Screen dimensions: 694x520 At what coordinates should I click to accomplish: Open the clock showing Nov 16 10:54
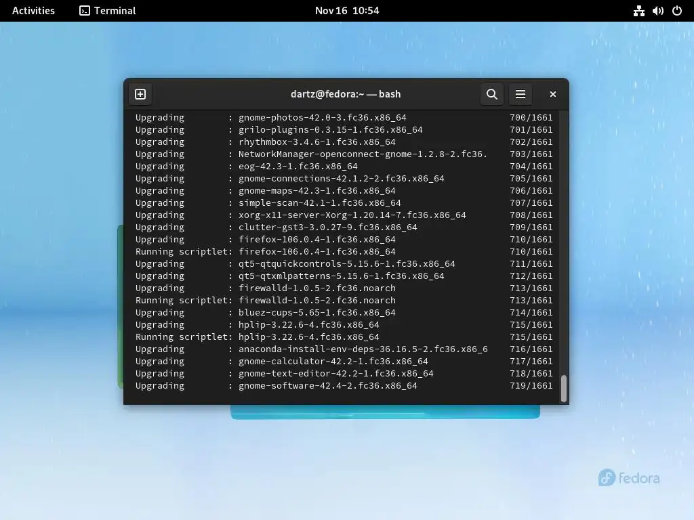(347, 11)
